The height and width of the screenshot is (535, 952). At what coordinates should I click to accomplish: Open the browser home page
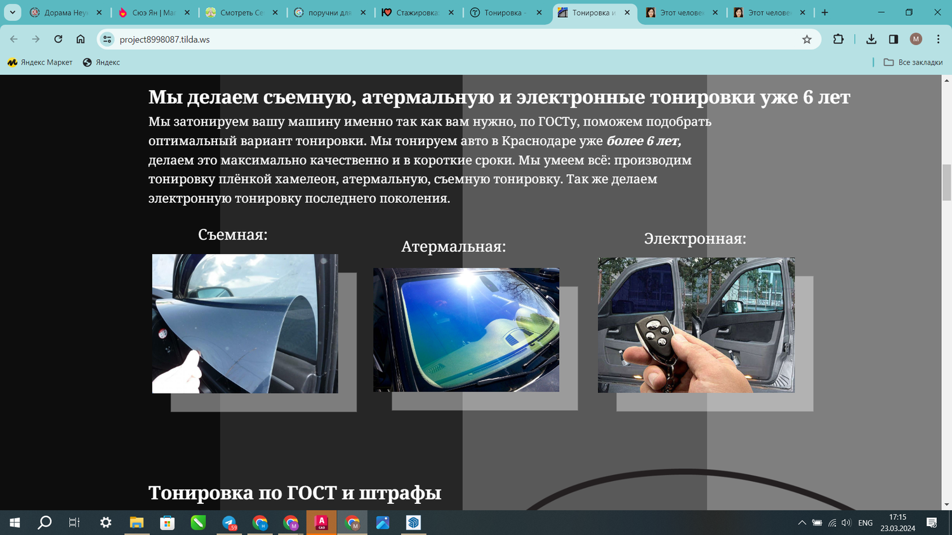tap(81, 39)
